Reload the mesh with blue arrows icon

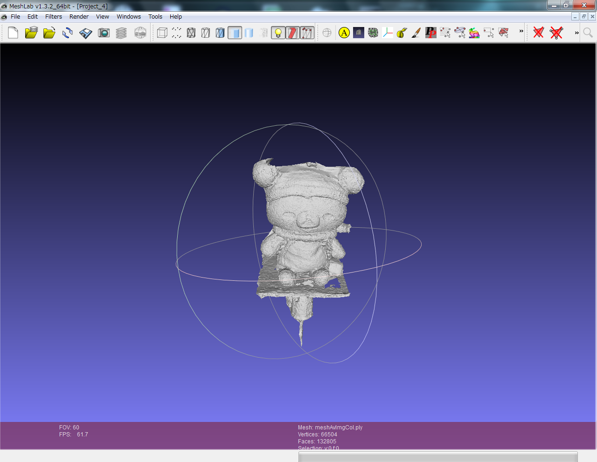[67, 33]
